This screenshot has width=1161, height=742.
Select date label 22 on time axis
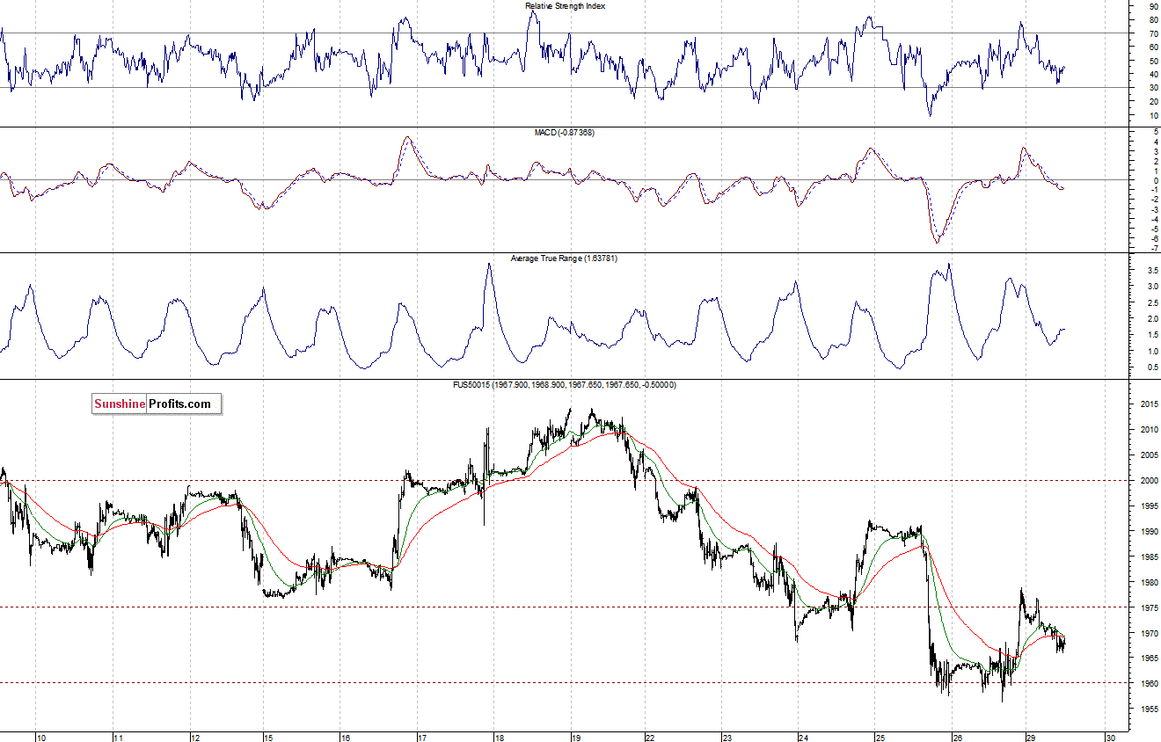pyautogui.click(x=649, y=738)
